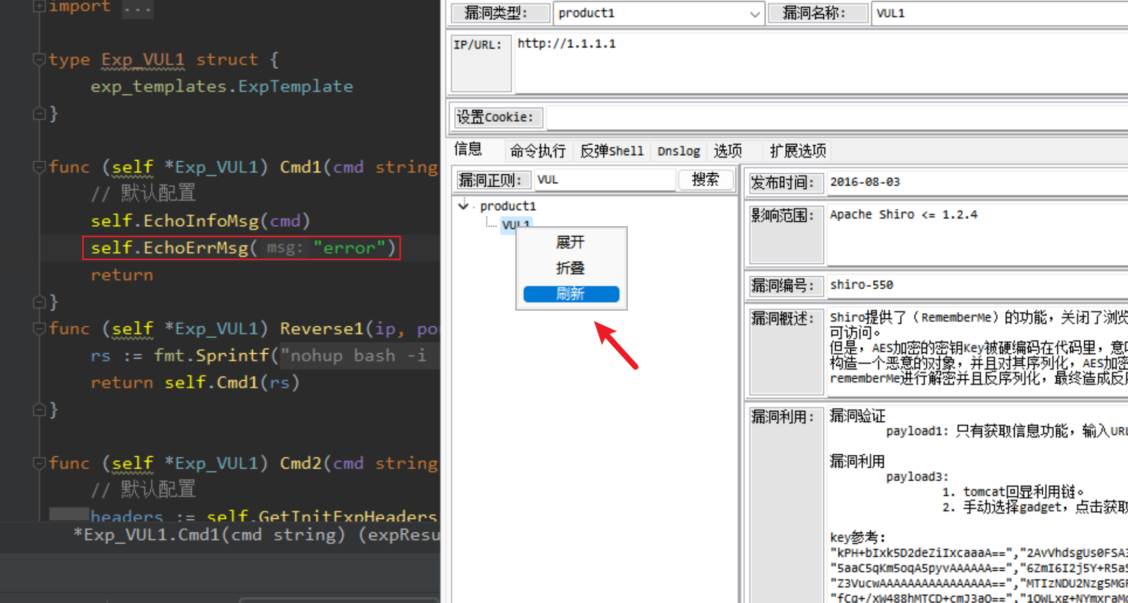Click the 漏洞正则 input field
The height and width of the screenshot is (603, 1128).
click(x=603, y=180)
